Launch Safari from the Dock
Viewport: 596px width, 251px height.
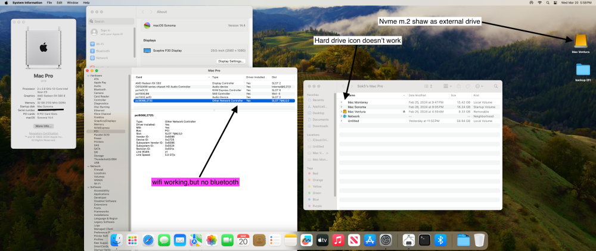[148, 240]
